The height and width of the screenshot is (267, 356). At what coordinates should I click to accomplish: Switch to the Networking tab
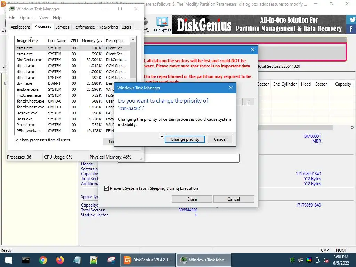coord(108,27)
